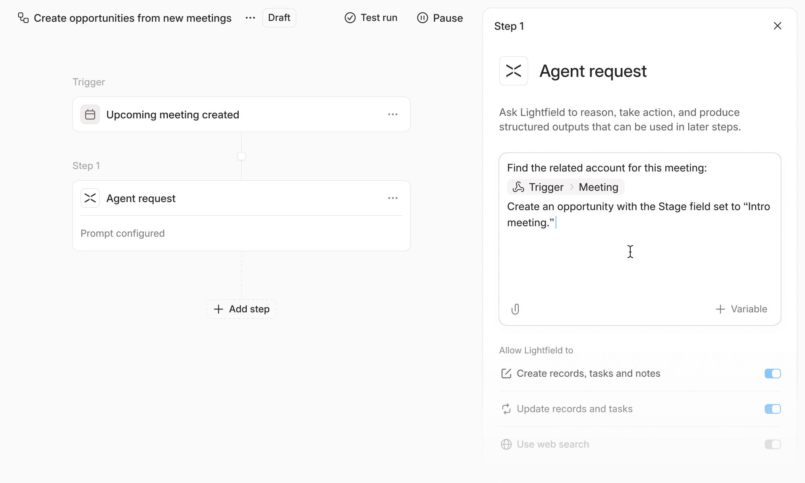Click the workflow icon beside the title

point(23,18)
